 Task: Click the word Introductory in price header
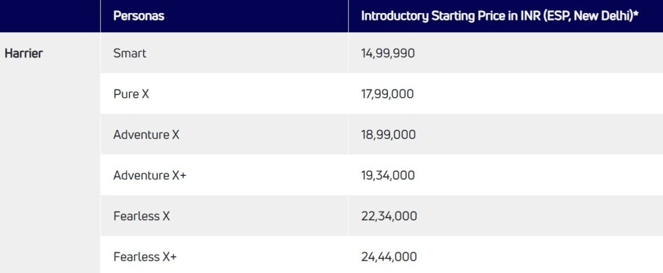(394, 16)
